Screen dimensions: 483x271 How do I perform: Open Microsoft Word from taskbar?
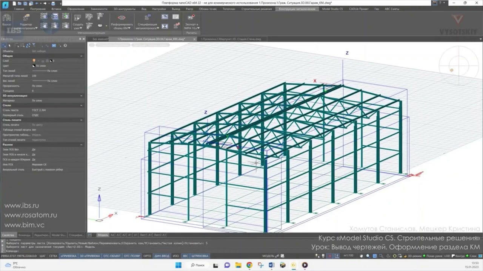[x=272, y=265]
